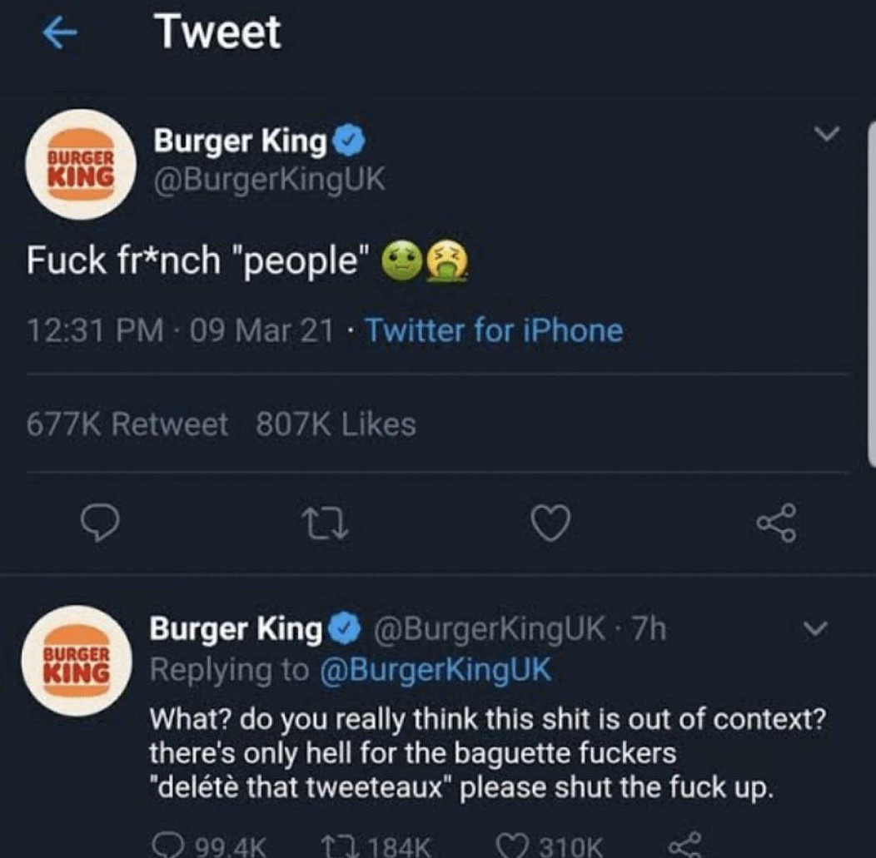View the list of 677K Retweets
The height and width of the screenshot is (858, 876).
[127, 424]
